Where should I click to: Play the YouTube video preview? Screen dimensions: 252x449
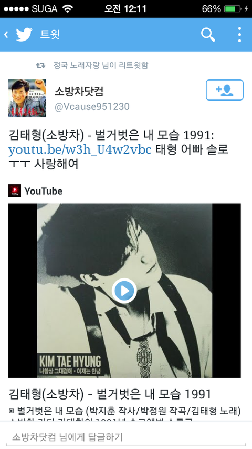click(x=124, y=291)
